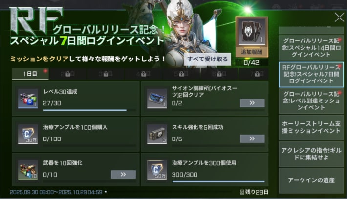This screenshot has width=347, height=199.
Task: Go to 武器を10回強化 mission via arrow button
Action: [123, 175]
